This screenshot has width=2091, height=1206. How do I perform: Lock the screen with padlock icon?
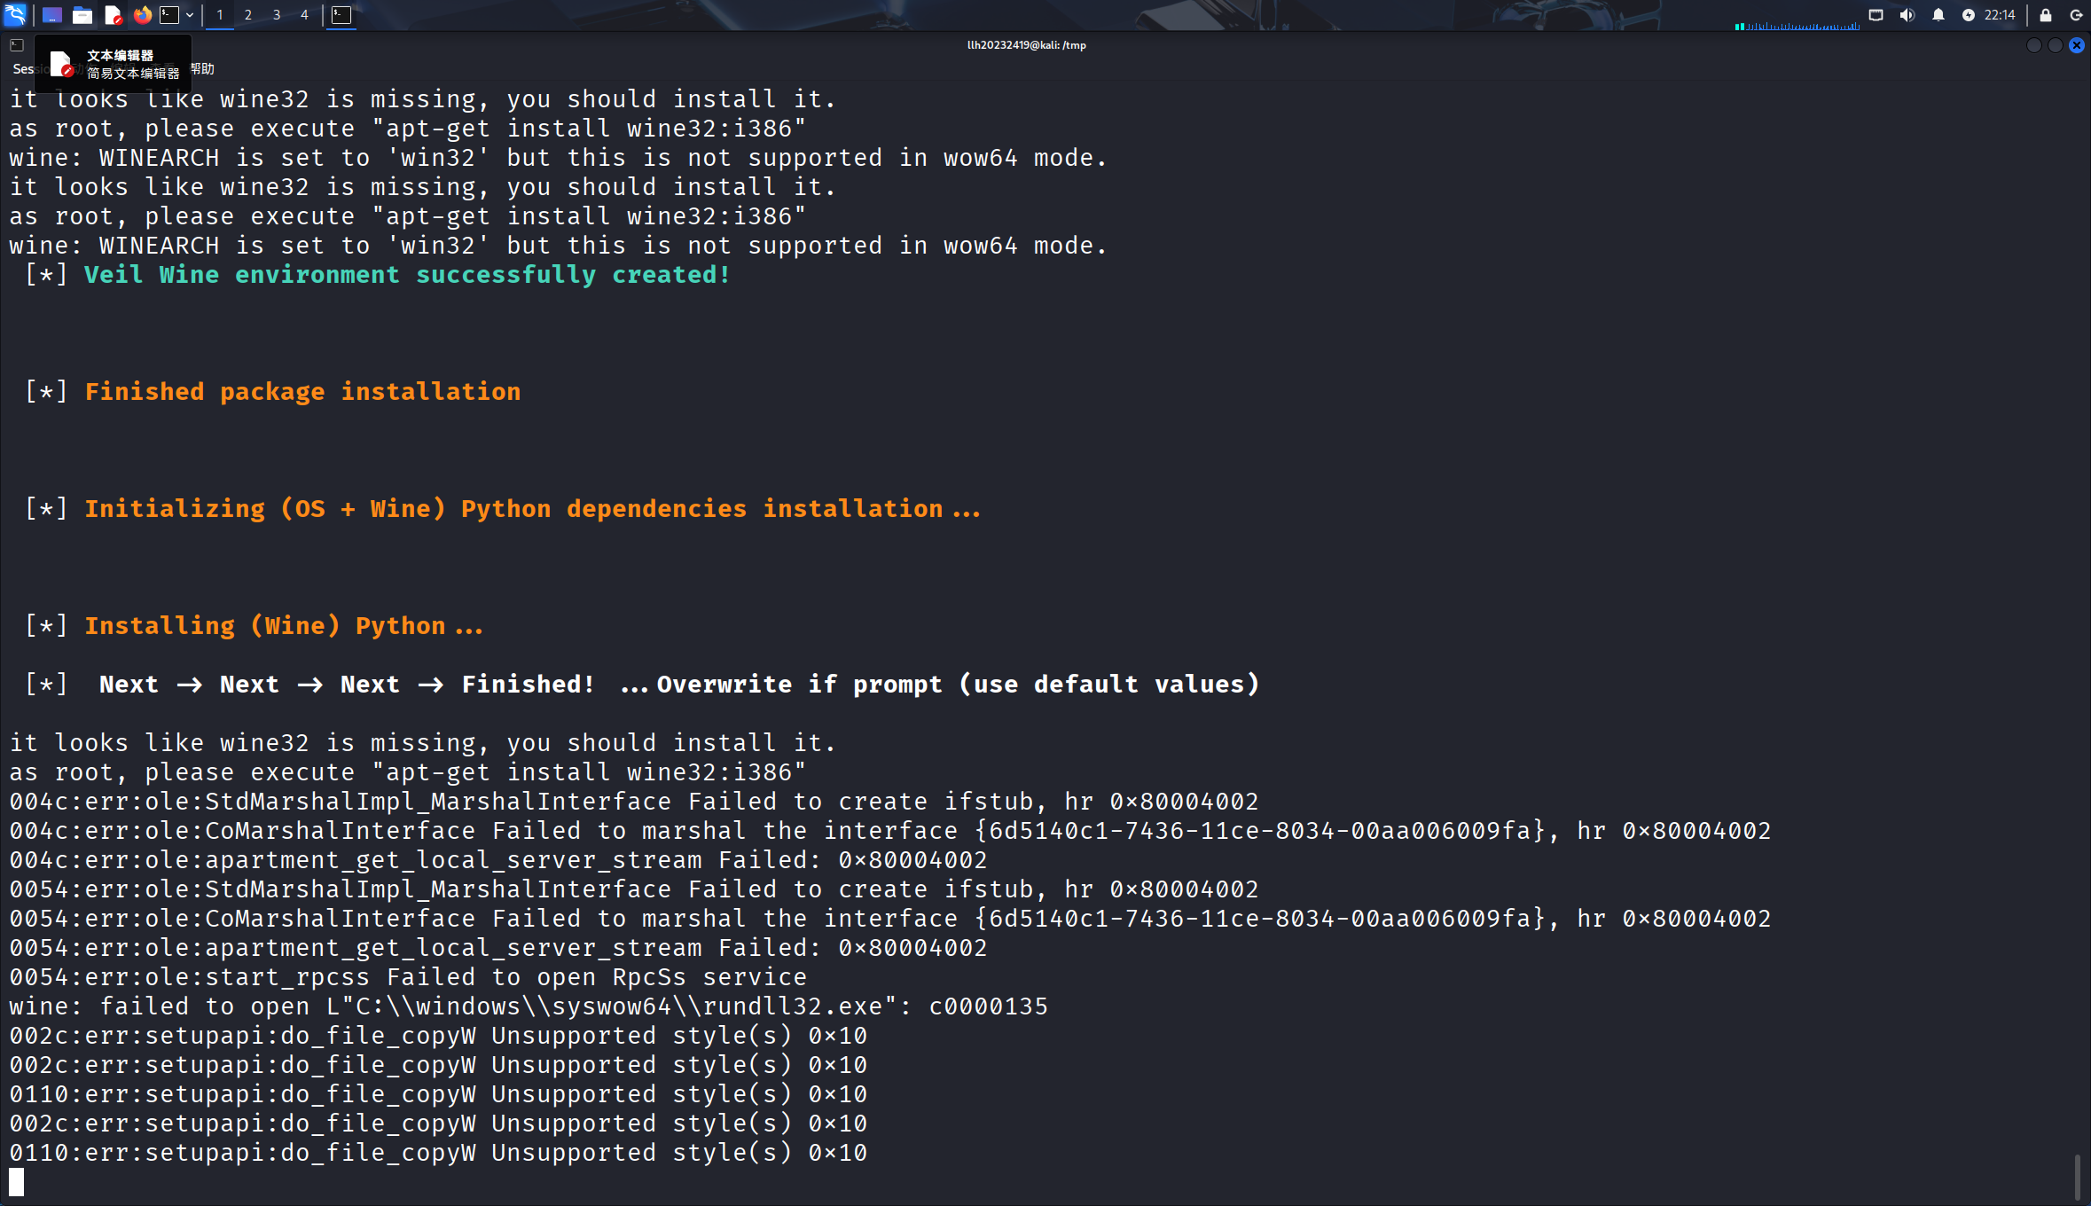click(x=2045, y=15)
